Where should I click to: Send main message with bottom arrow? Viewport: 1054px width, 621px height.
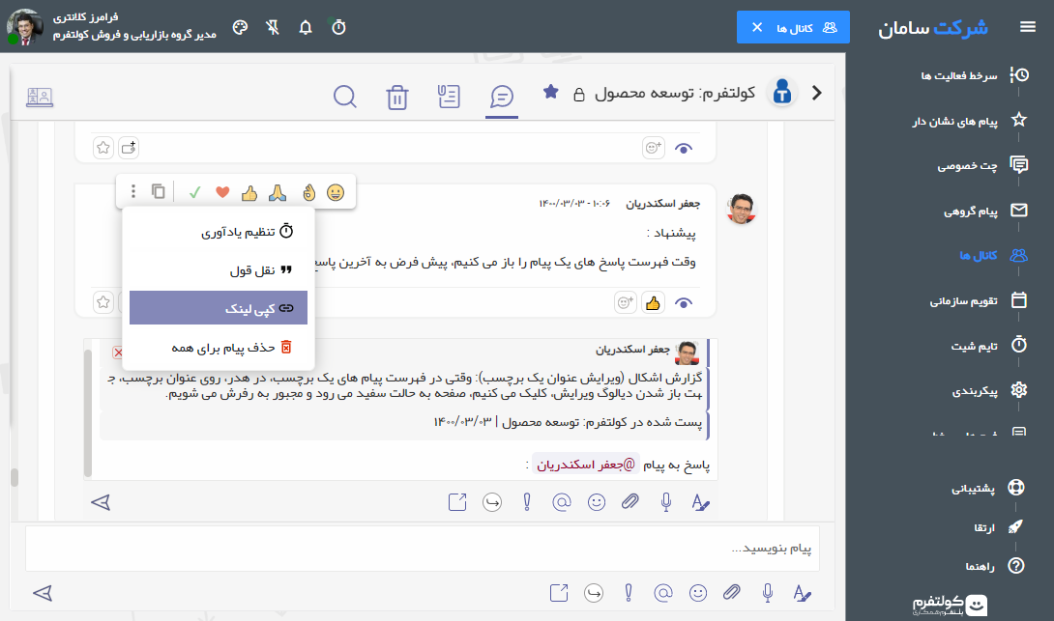(x=43, y=593)
